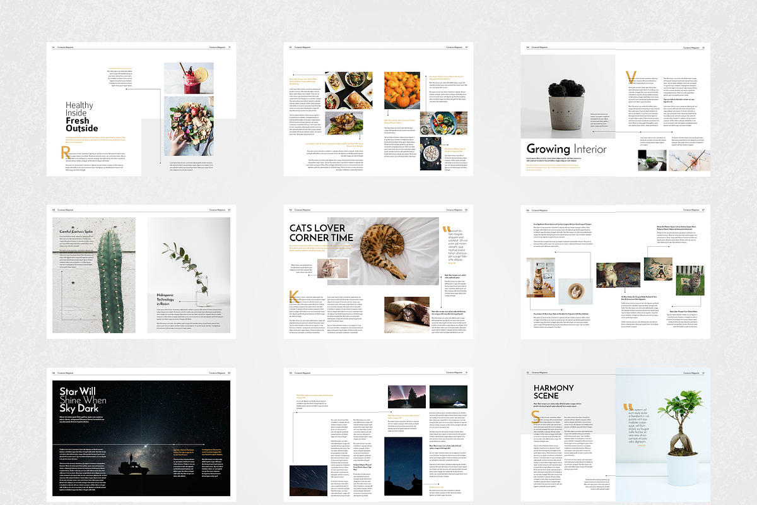Click the 'Healthy Inside Fresh Outside' headline

[82, 117]
